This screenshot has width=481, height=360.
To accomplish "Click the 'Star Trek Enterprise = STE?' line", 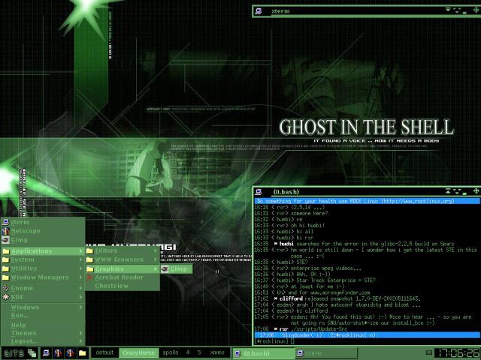I will pos(315,280).
